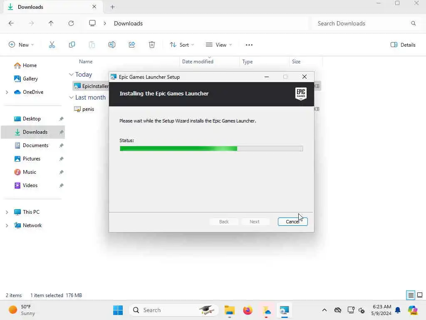Screen dimensions: 426x320
Task: Click the Copy icon in the toolbar
Action: click(x=72, y=45)
